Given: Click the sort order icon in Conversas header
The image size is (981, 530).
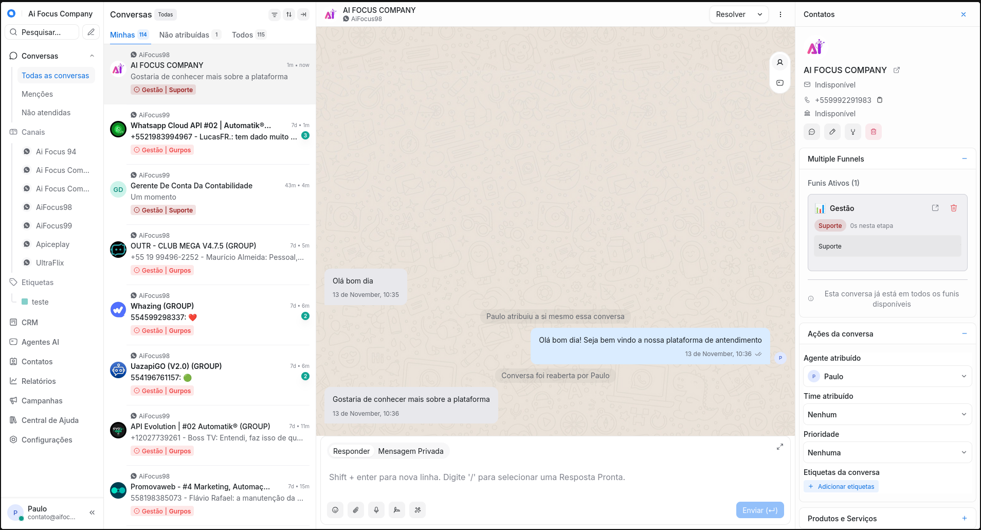Looking at the screenshot, I should [289, 14].
